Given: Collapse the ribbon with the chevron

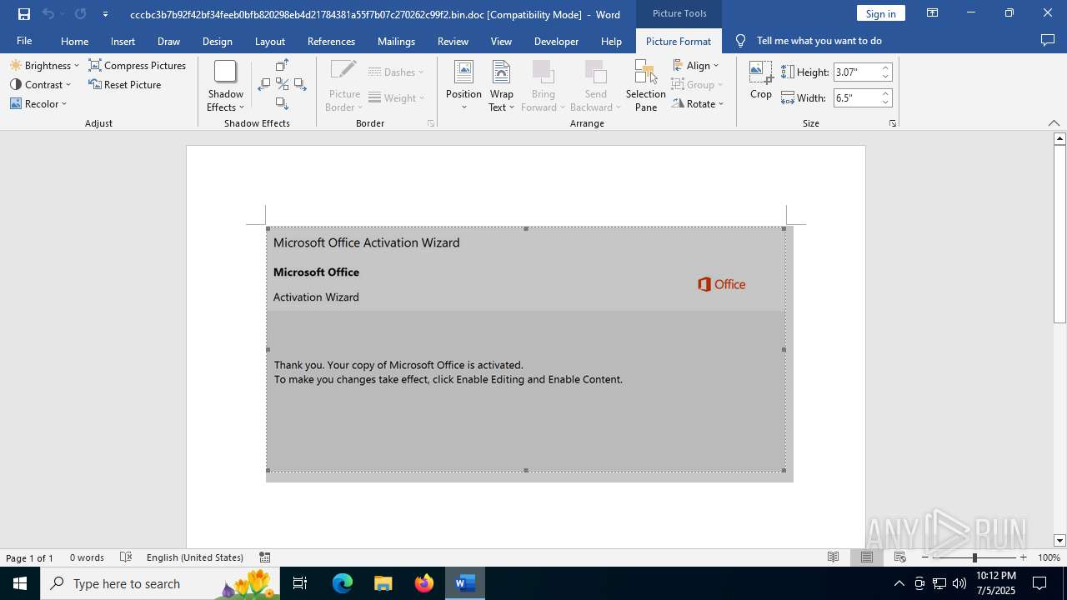Looking at the screenshot, I should (1054, 123).
